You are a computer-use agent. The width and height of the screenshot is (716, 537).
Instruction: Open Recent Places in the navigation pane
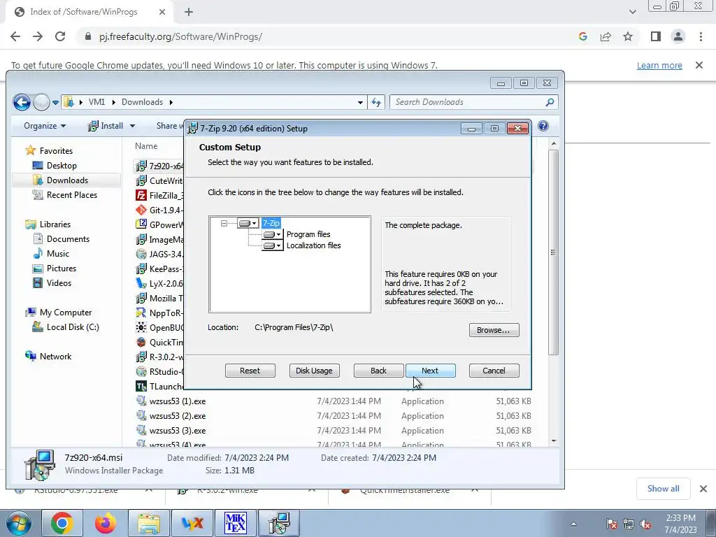pos(72,195)
